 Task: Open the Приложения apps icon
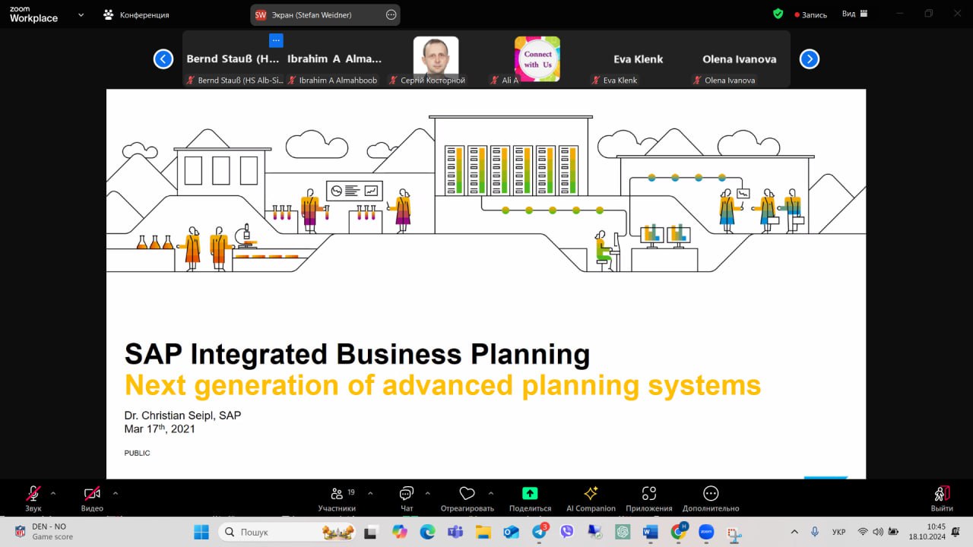pyautogui.click(x=648, y=494)
